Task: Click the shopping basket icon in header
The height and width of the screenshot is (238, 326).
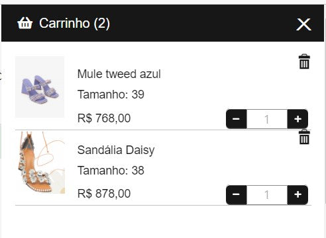Action: pyautogui.click(x=25, y=23)
